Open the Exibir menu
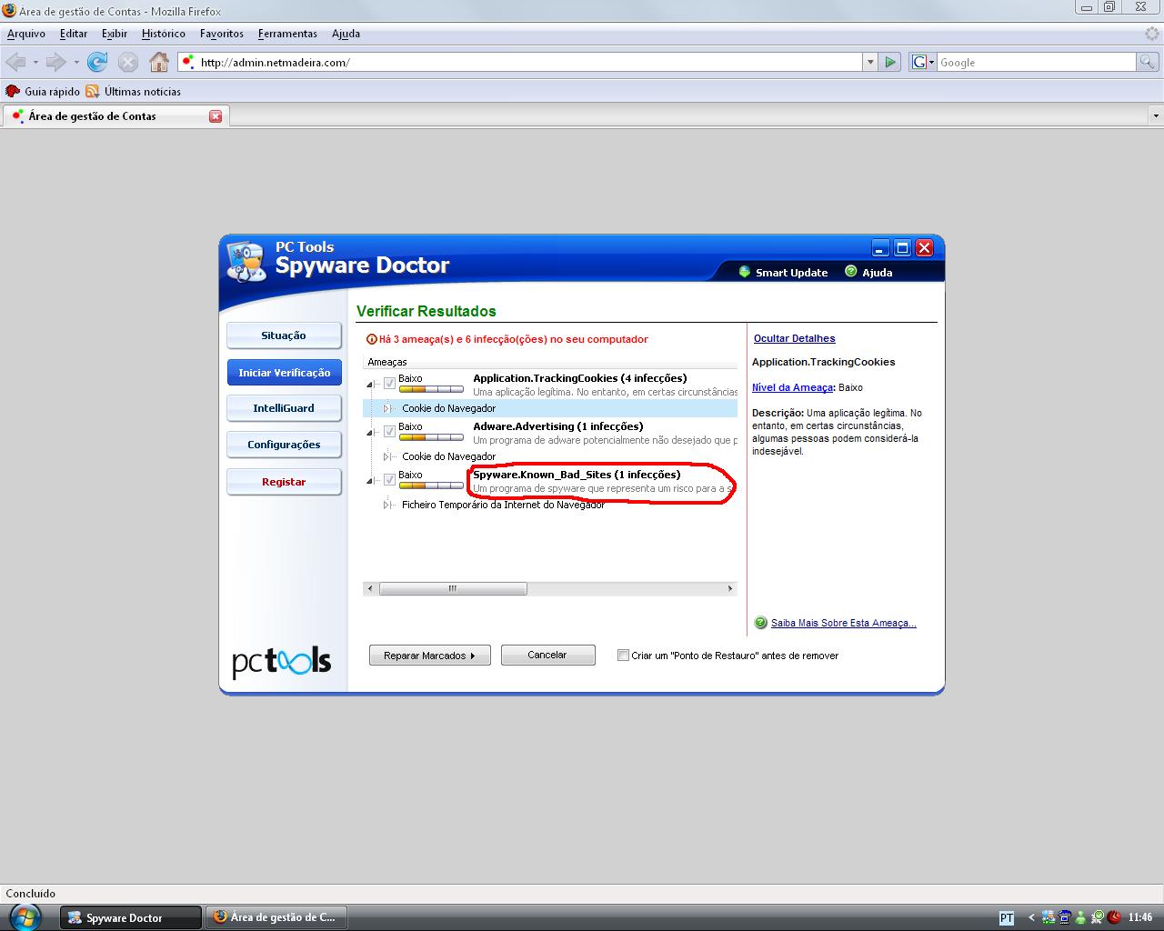Image resolution: width=1164 pixels, height=931 pixels. pos(115,34)
